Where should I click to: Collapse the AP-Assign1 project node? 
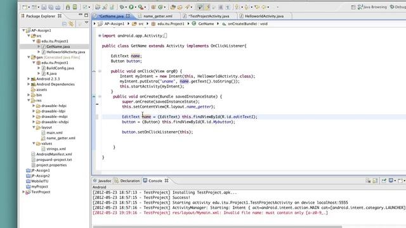pyautogui.click(x=24, y=30)
